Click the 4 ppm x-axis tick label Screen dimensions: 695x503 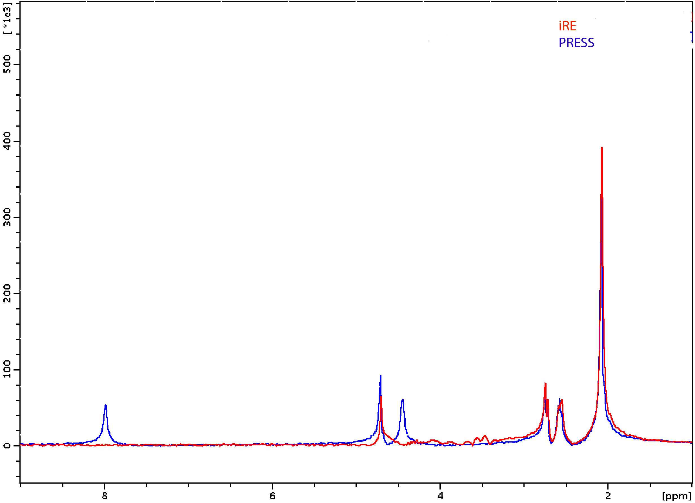point(440,496)
